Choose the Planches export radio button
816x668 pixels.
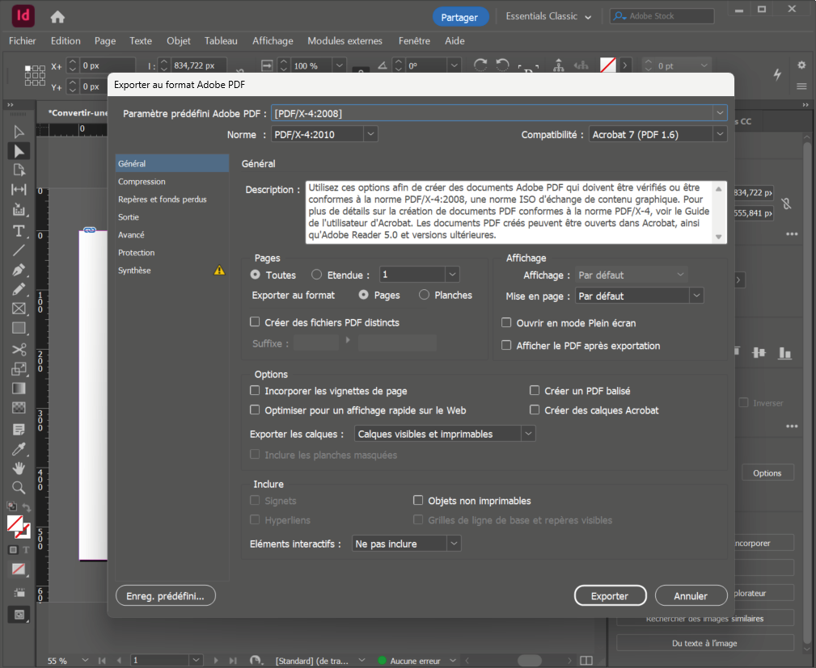(425, 296)
